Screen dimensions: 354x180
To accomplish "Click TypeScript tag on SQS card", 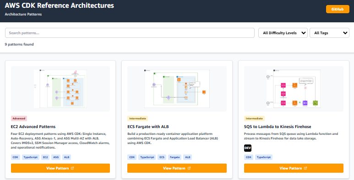I will (x=264, y=157).
